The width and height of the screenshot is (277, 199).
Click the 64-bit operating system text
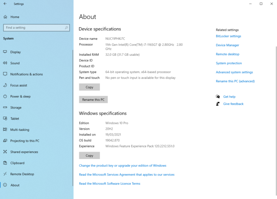coord(138,72)
